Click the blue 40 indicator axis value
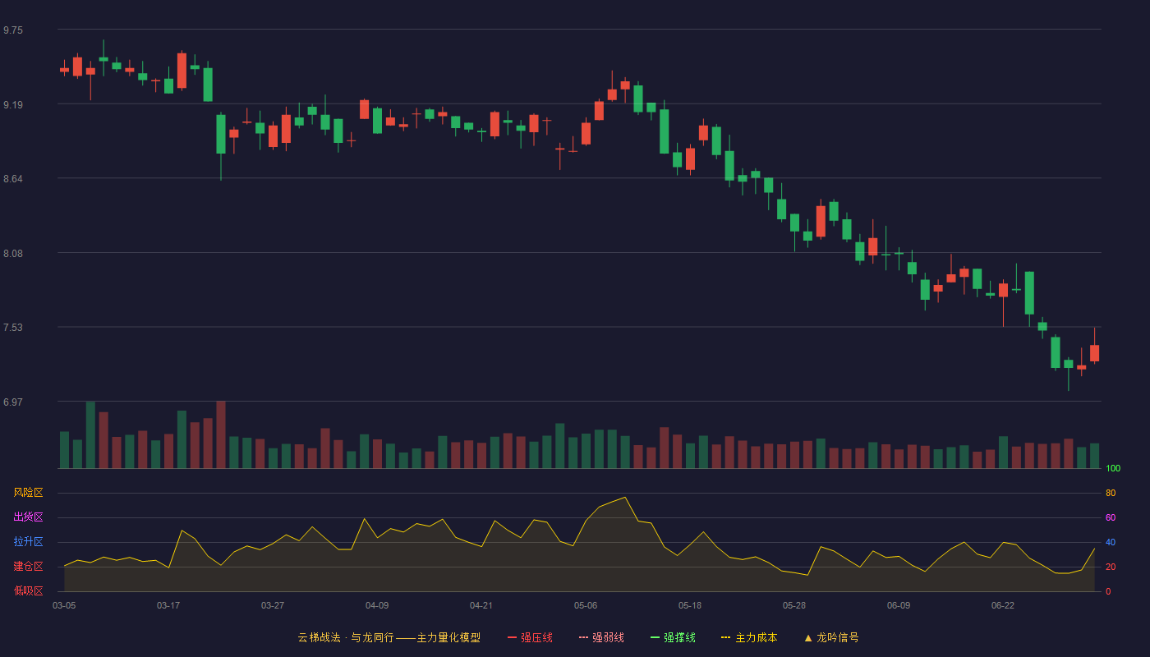The height and width of the screenshot is (657, 1150). [1111, 542]
